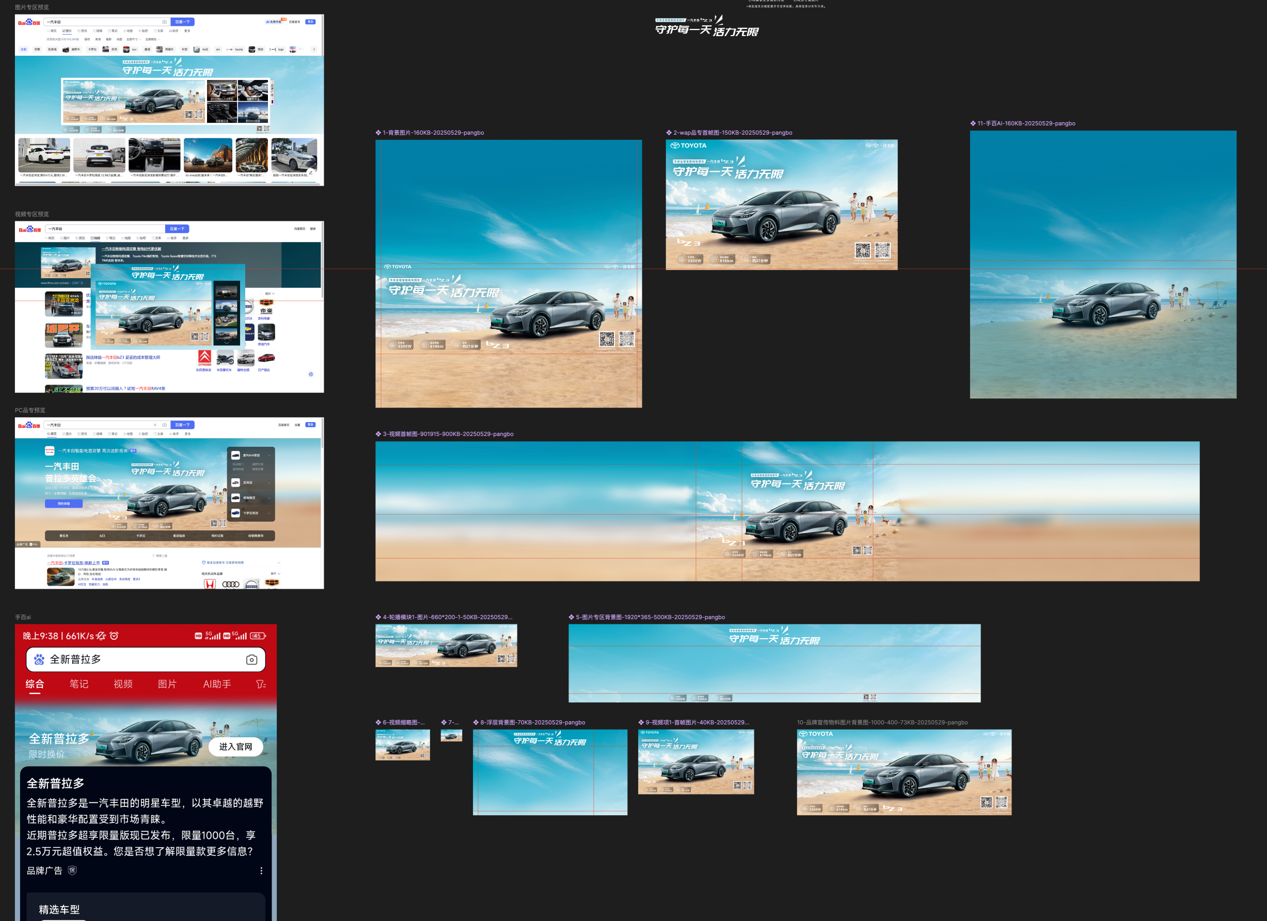Click 进入官网 button on mobile banner

tap(236, 746)
